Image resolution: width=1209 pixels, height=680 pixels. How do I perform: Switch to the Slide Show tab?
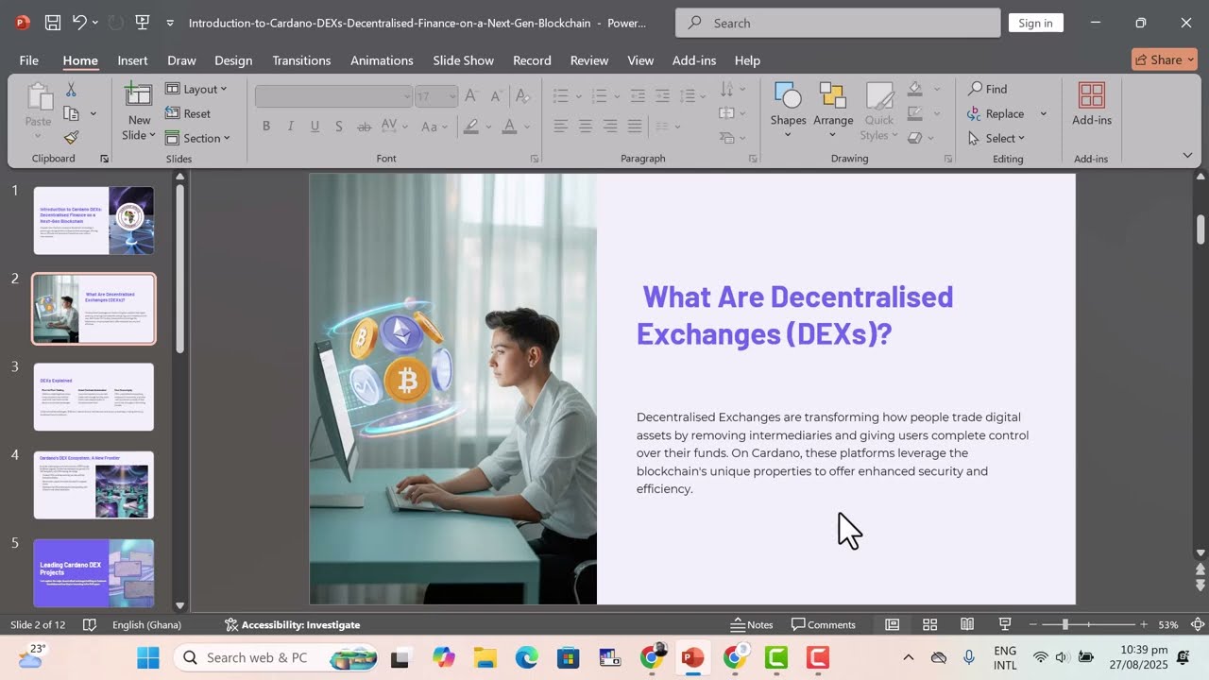point(463,60)
